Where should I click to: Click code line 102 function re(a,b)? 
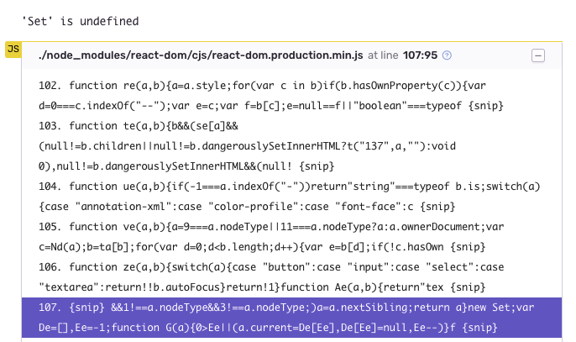point(291,96)
